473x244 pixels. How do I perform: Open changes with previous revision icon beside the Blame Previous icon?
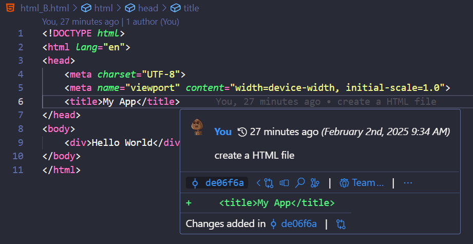[265, 183]
